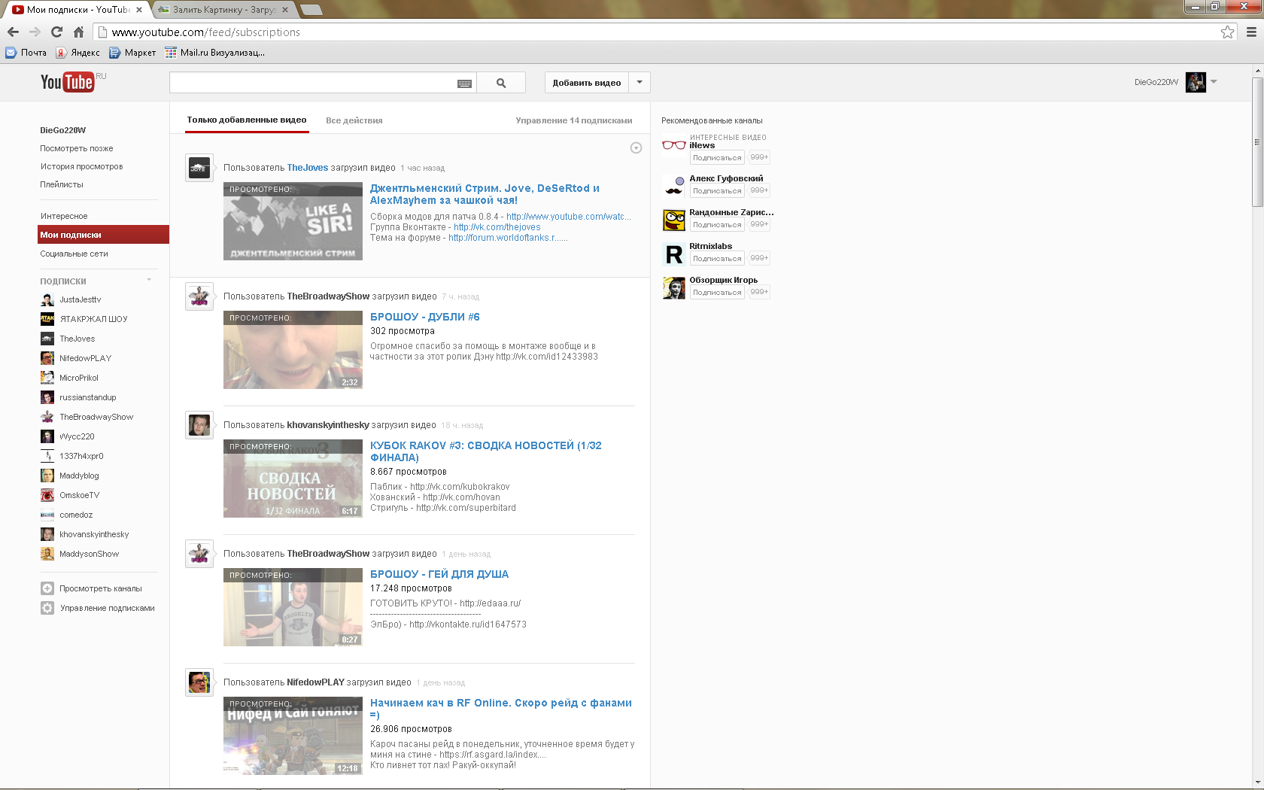Close the Мои подписки browser tab
Image resolution: width=1264 pixels, height=790 pixels.
139,10
